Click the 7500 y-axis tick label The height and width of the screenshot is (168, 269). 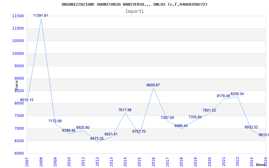point(19,116)
